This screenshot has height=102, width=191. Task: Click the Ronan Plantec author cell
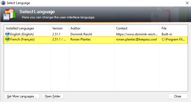[81, 39]
